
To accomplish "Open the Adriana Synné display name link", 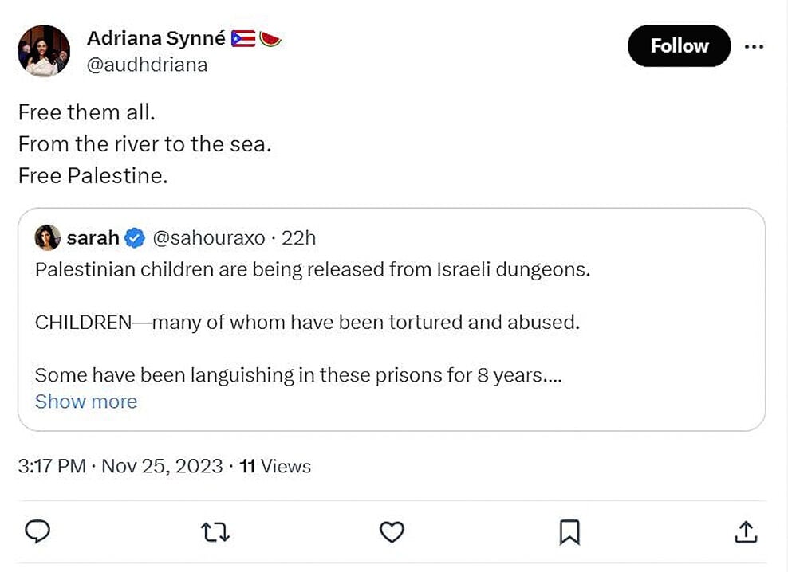I will 156,38.
